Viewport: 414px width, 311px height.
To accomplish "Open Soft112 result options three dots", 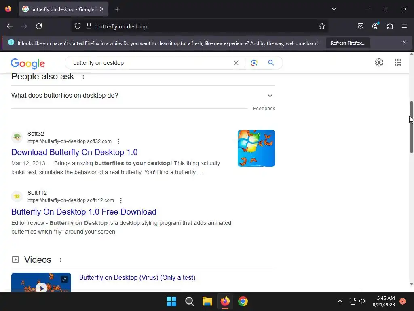I will coord(120,200).
